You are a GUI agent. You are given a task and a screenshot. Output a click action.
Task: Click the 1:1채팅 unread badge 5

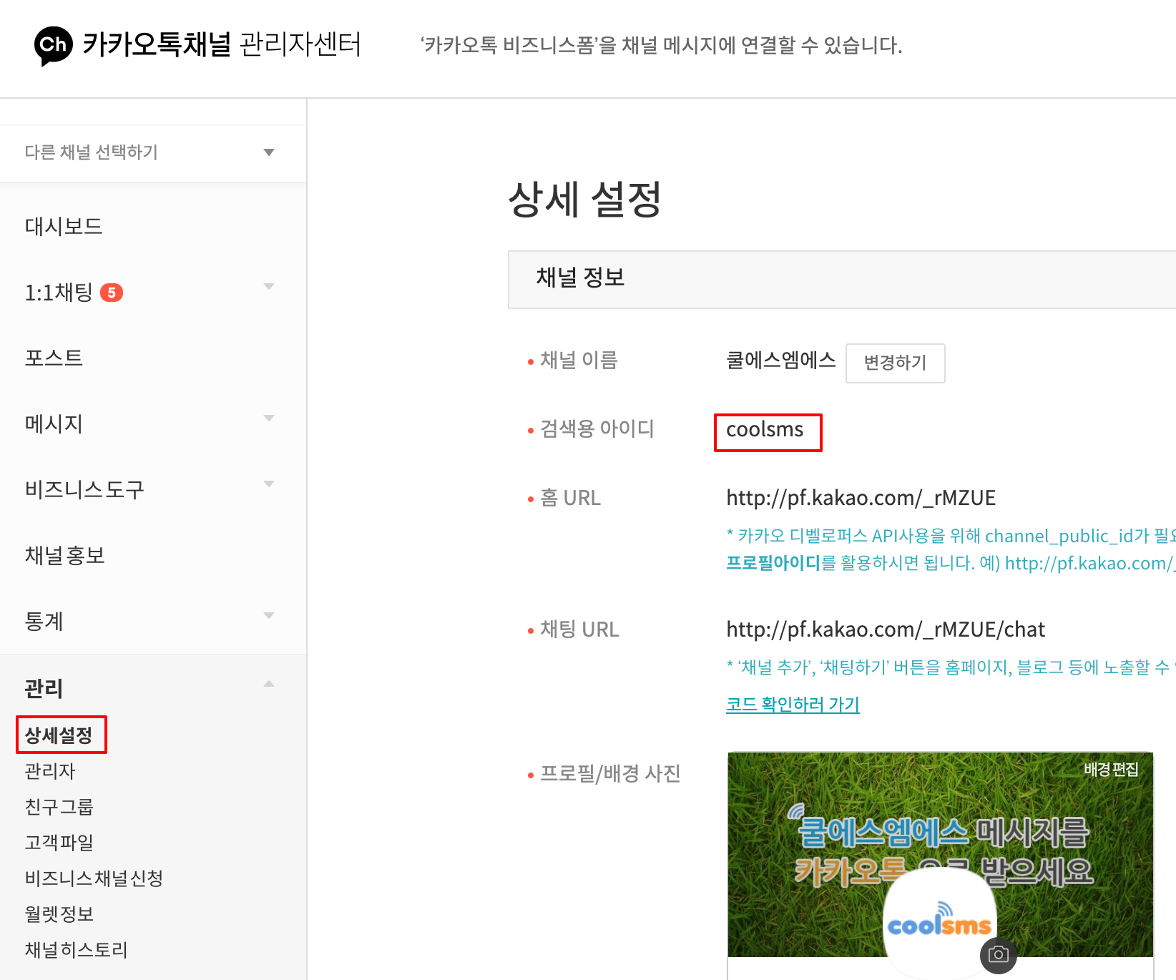coord(112,293)
